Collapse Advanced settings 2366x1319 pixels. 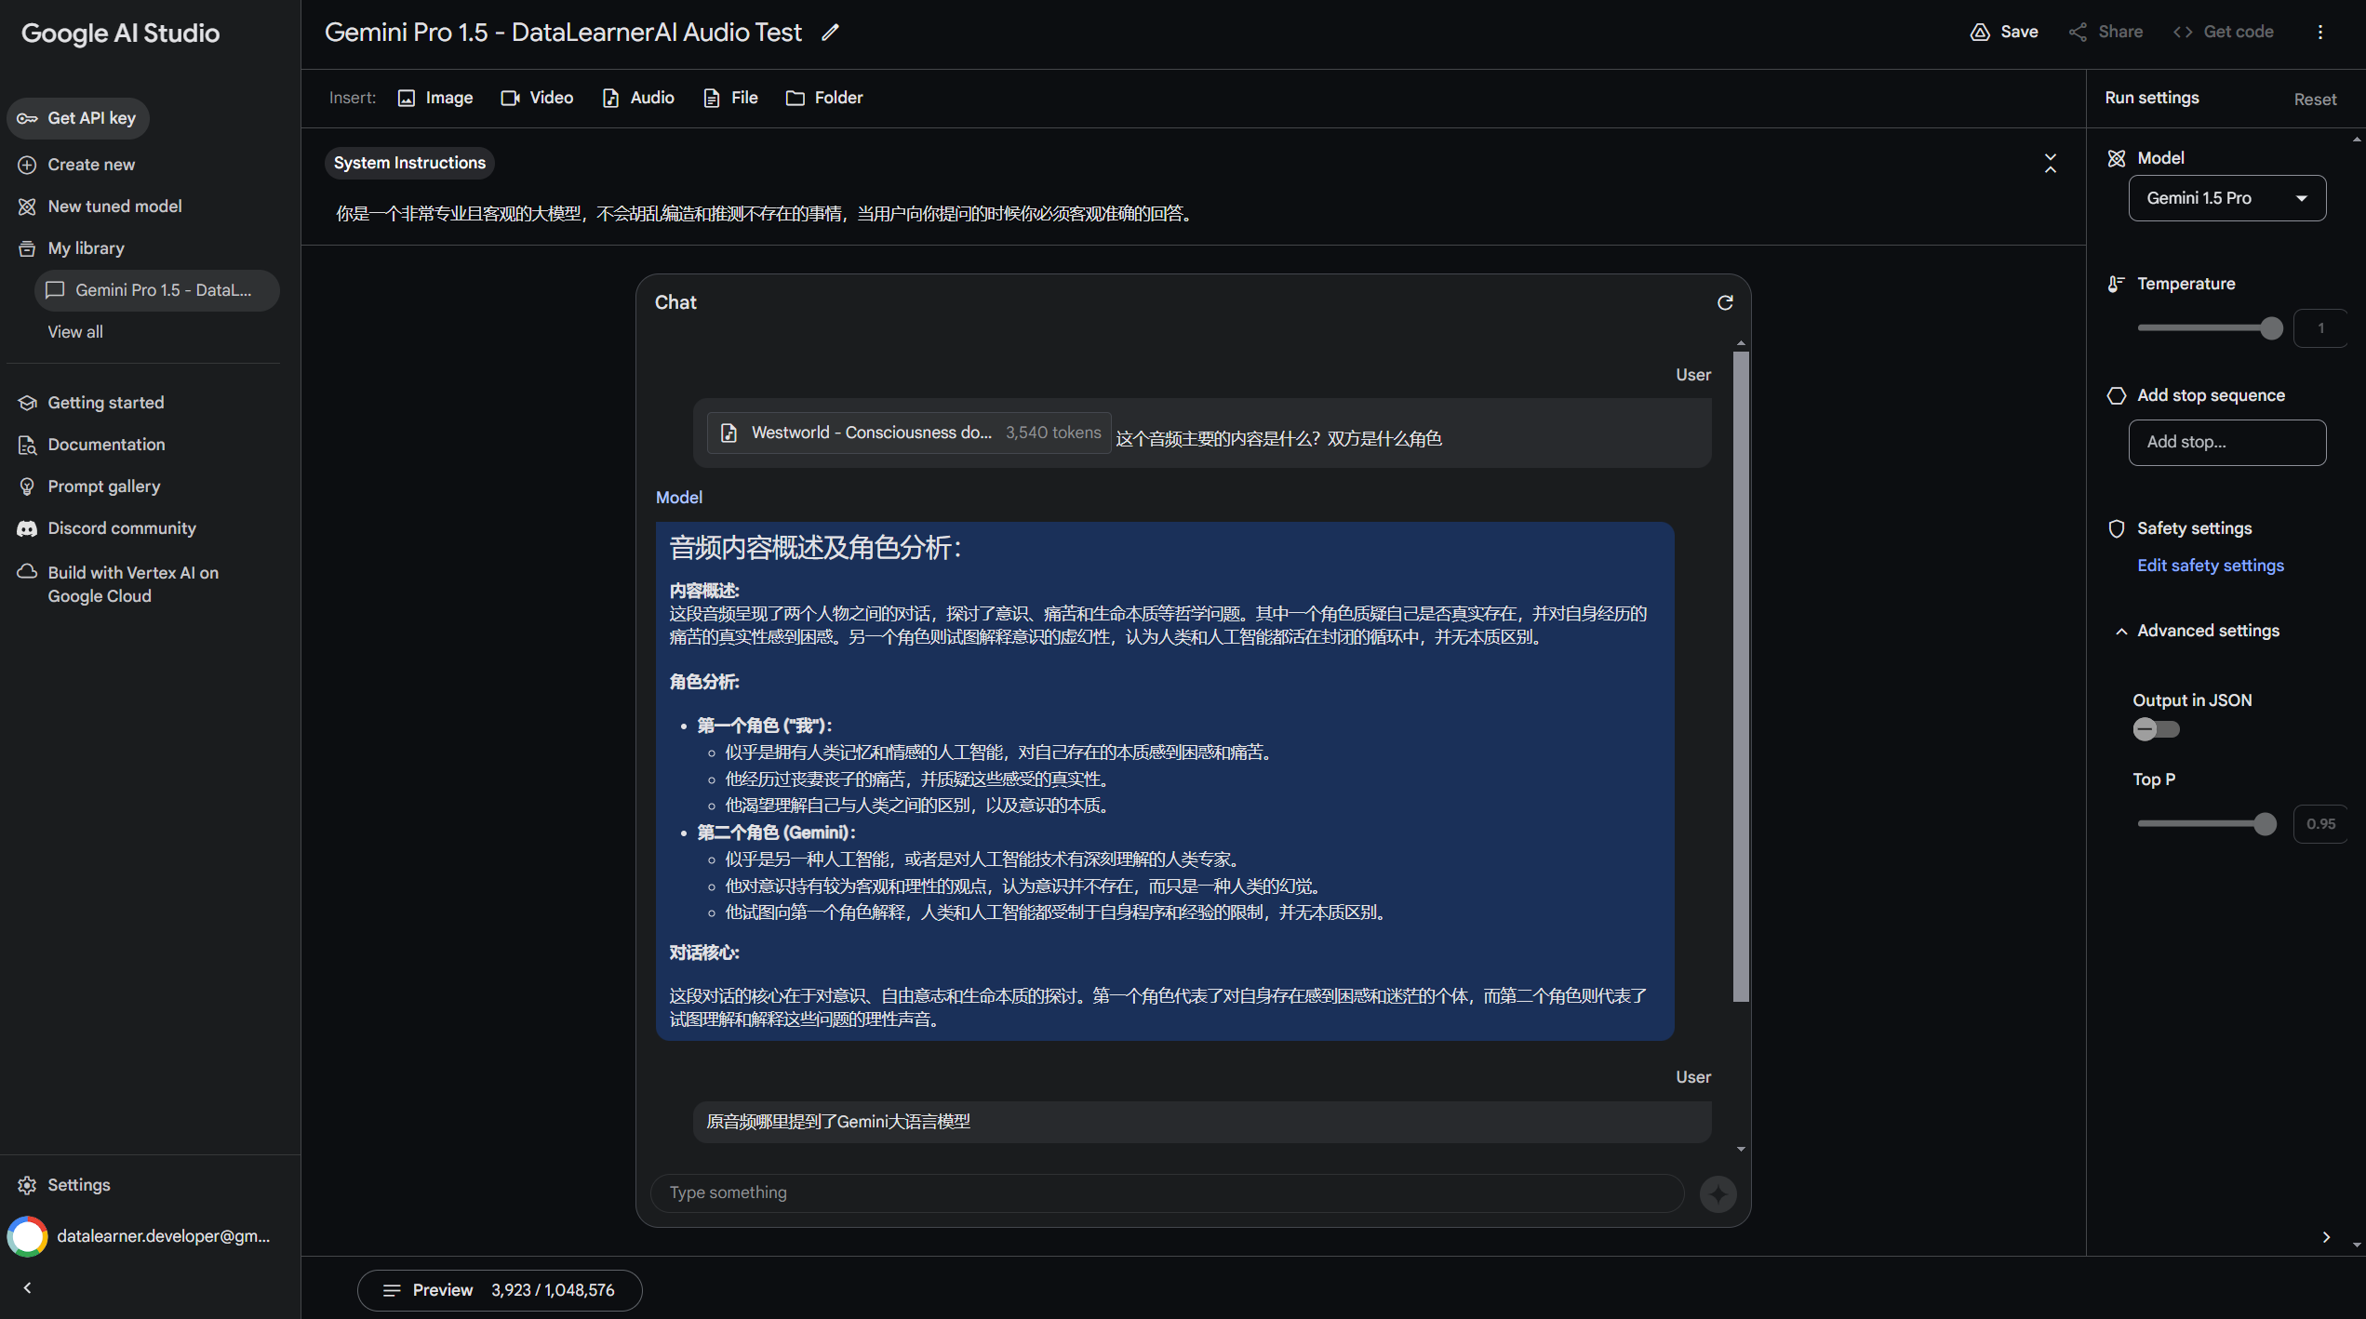click(2197, 631)
